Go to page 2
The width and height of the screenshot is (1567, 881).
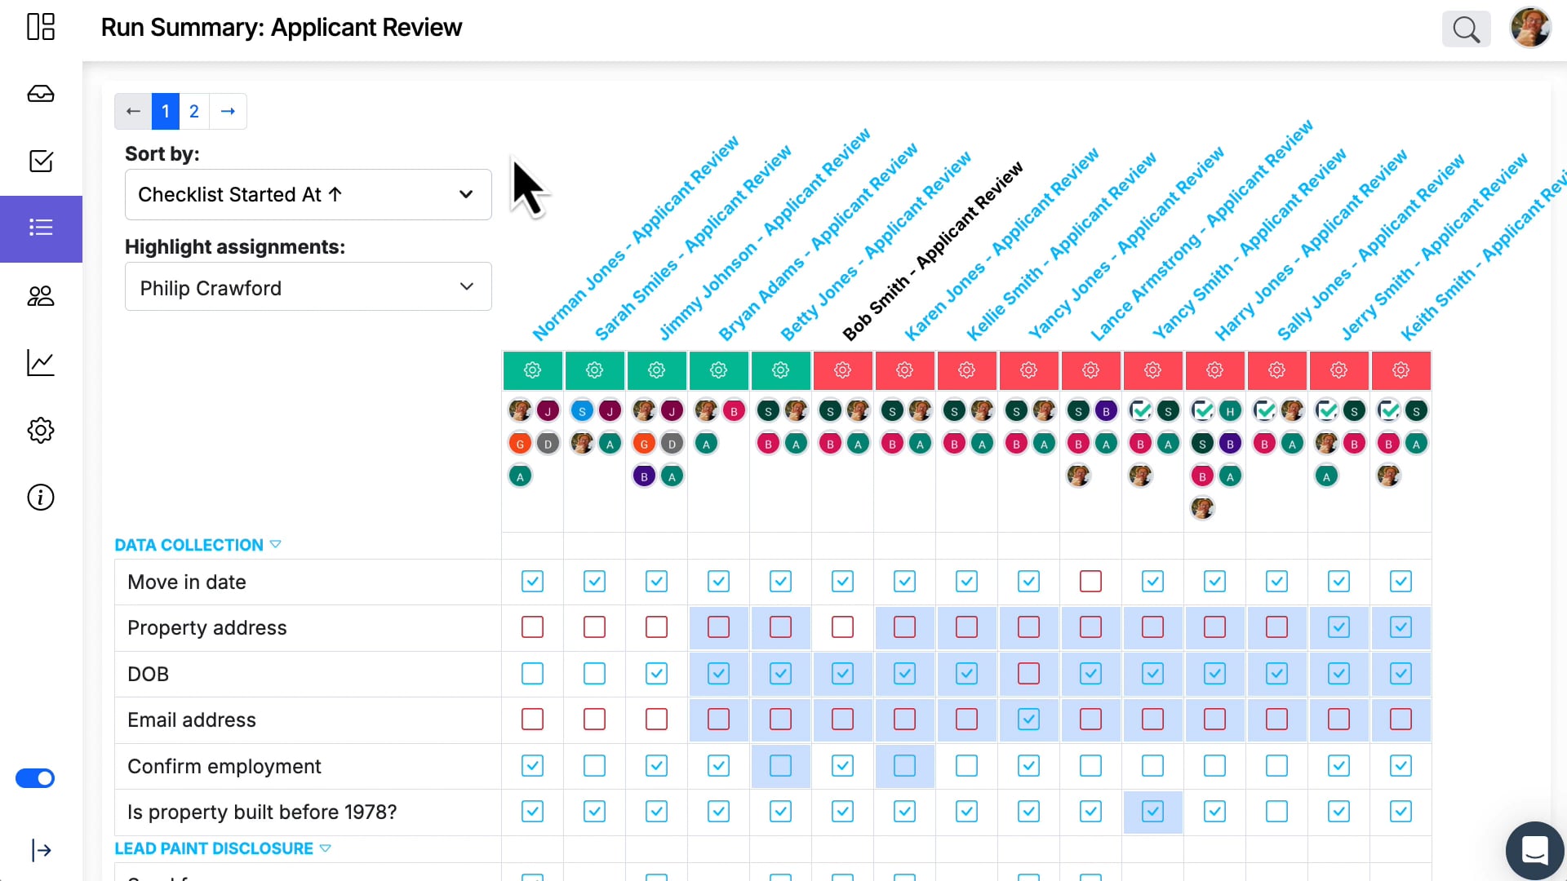click(194, 112)
